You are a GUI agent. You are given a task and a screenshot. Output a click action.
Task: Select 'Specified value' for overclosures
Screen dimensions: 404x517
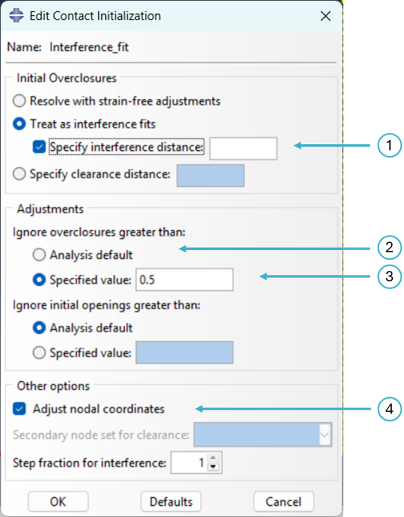coord(39,280)
